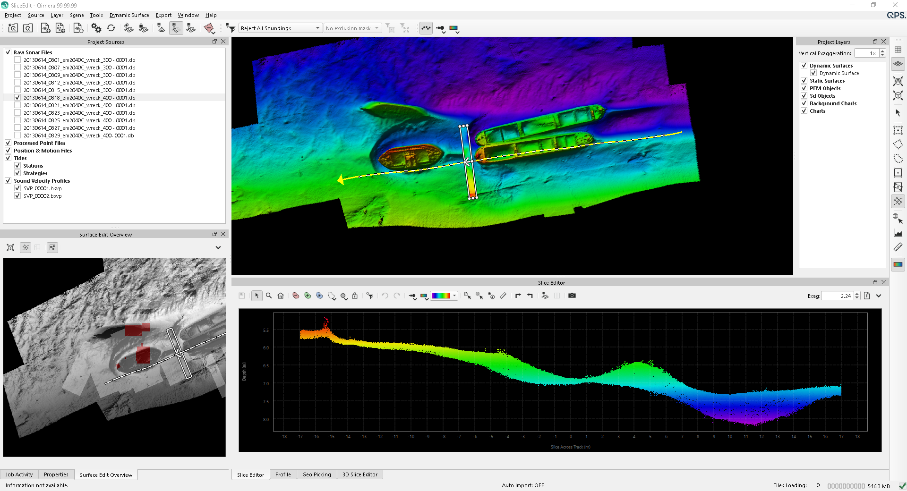Viewport: 907px width, 491px height.
Task: Click the refresh icon in main toolbar
Action: 111,28
